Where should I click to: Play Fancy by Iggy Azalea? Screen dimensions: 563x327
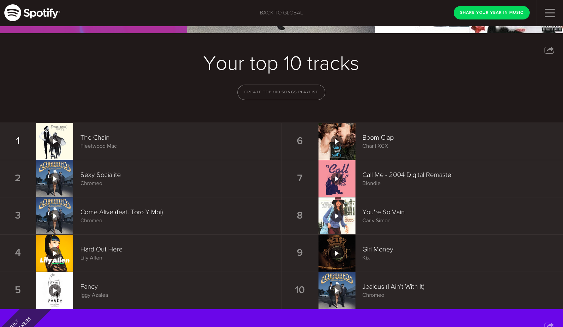pos(55,290)
